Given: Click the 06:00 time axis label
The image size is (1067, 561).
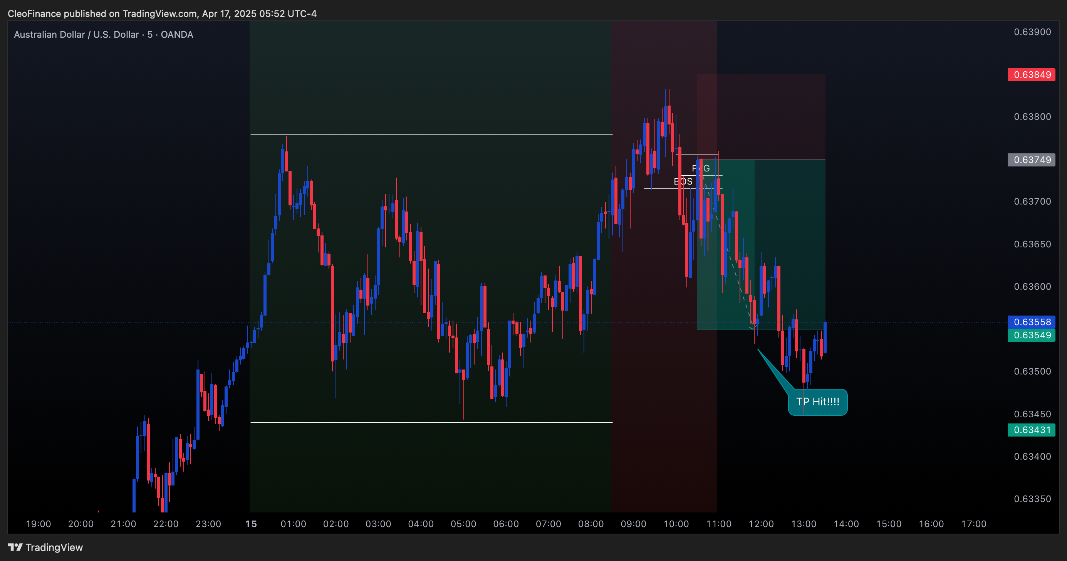Looking at the screenshot, I should [506, 524].
